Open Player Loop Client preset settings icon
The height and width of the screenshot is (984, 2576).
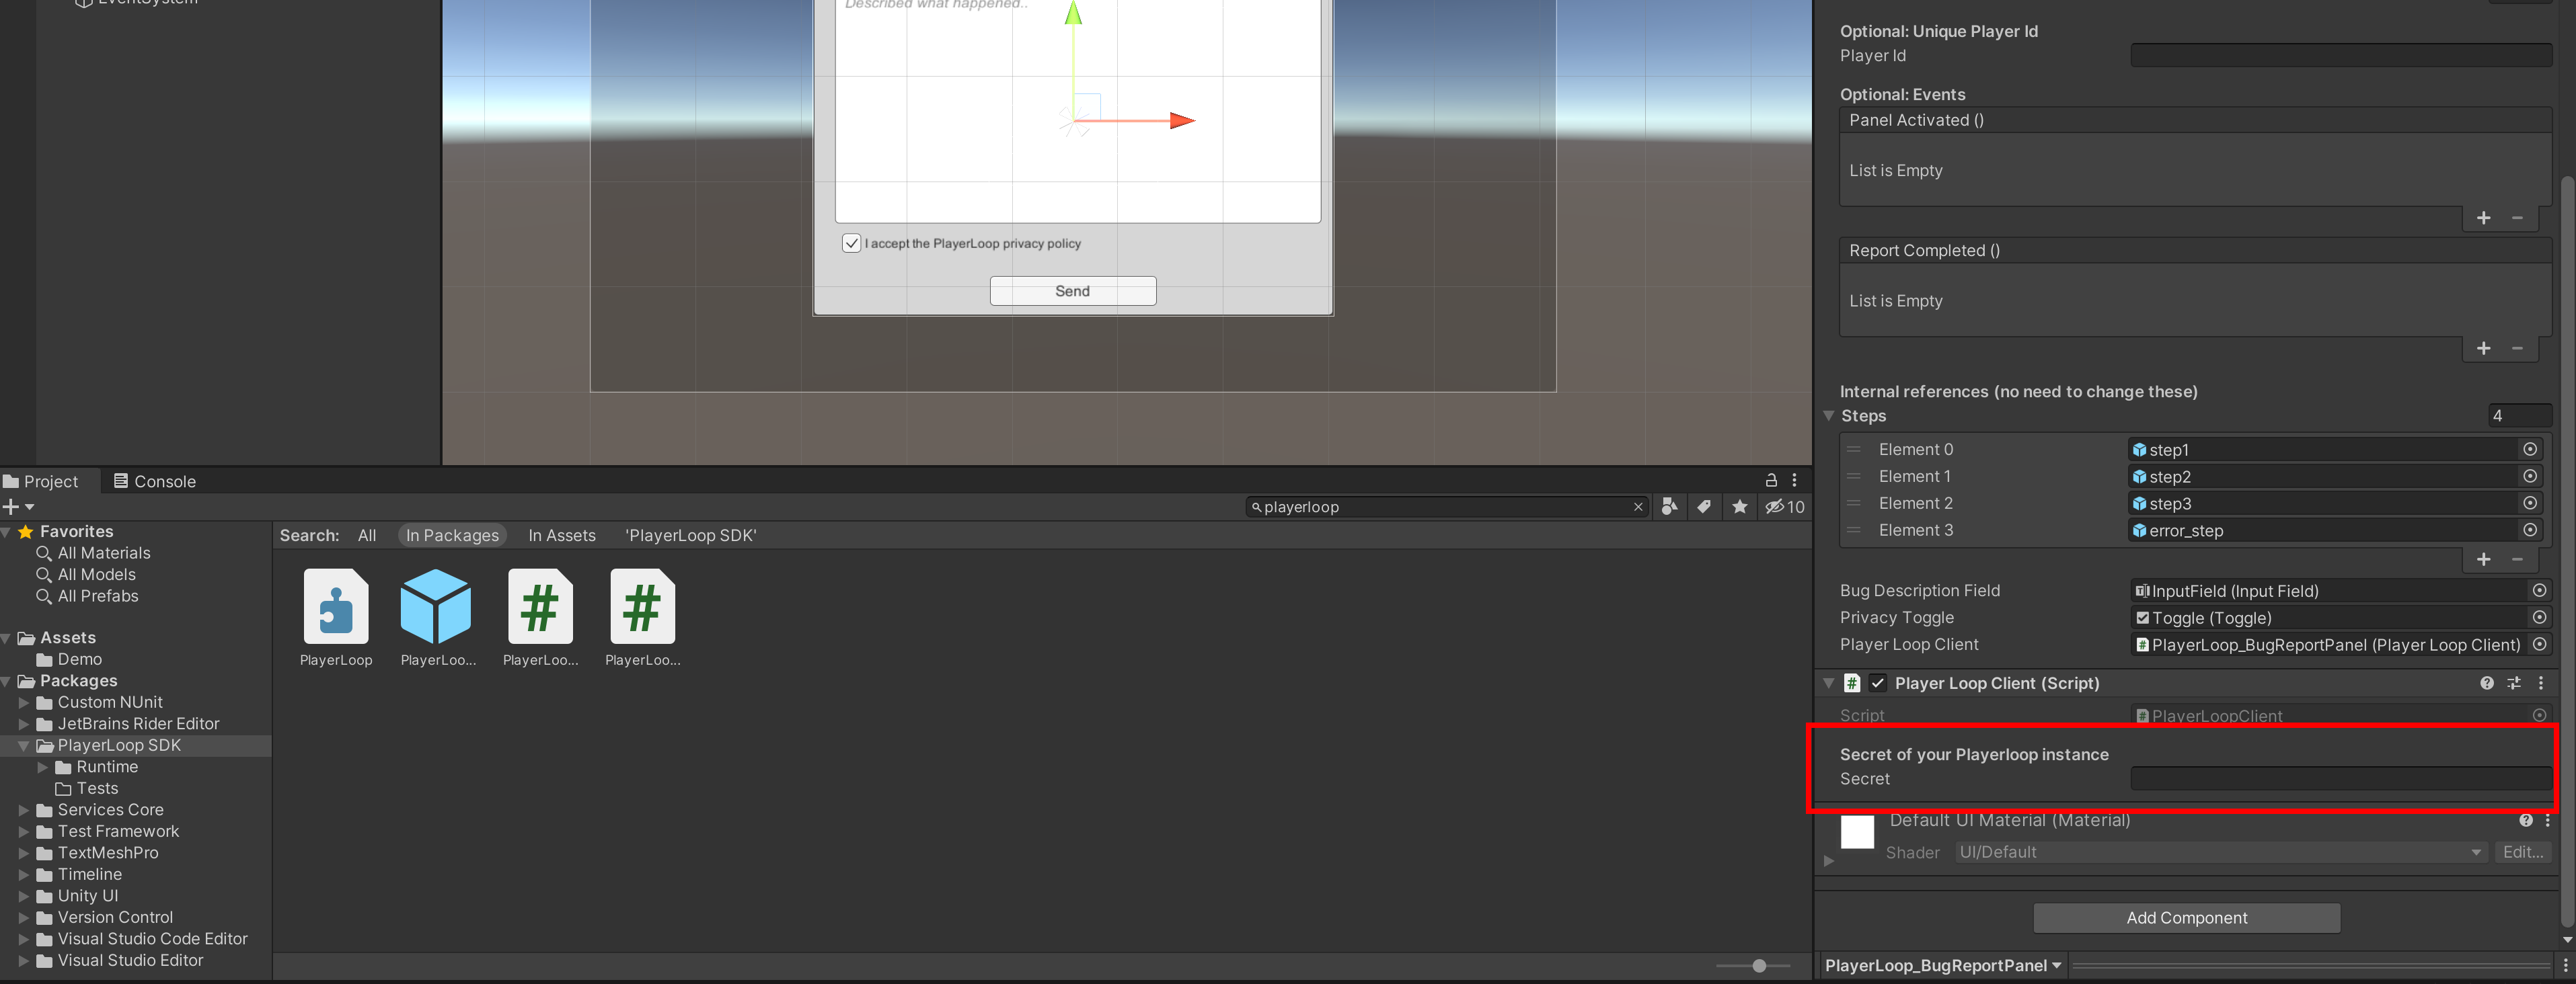point(2514,684)
